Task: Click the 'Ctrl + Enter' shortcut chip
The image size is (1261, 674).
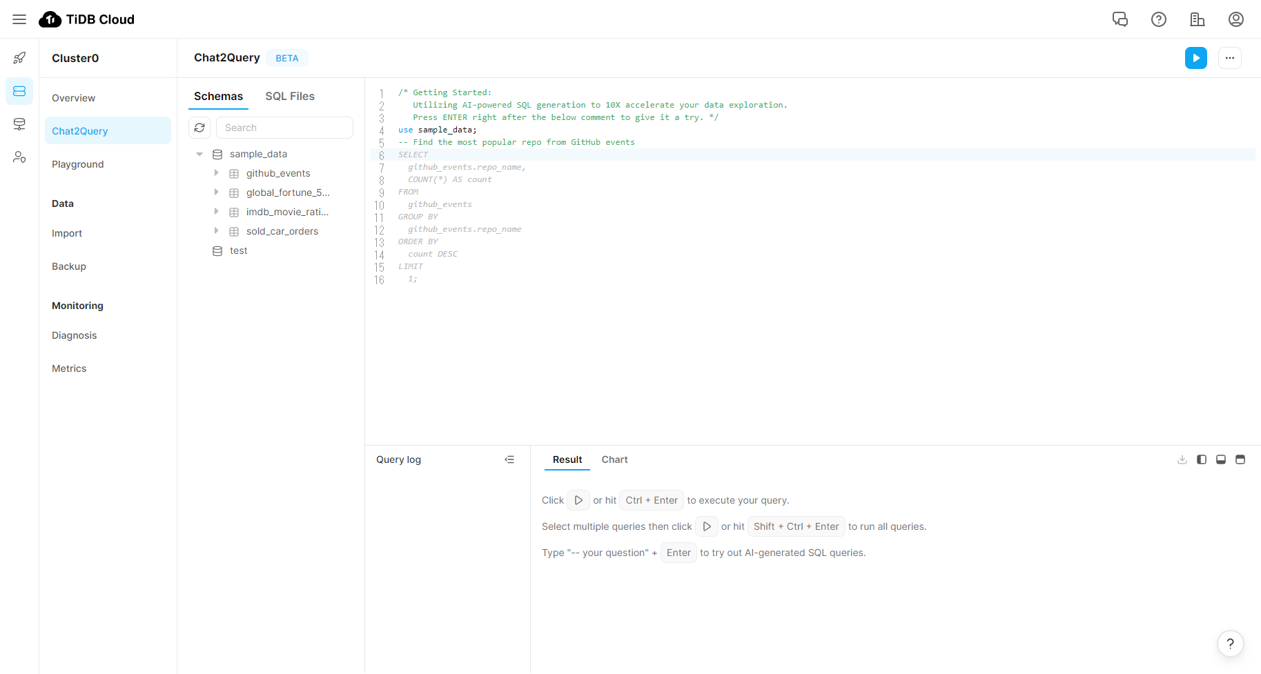Action: click(x=652, y=500)
